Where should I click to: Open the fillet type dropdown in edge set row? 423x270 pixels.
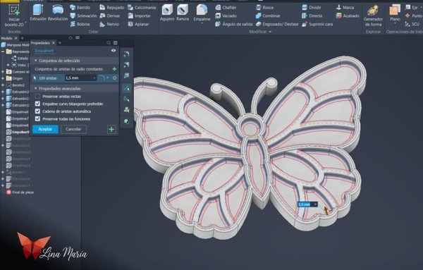click(107, 78)
